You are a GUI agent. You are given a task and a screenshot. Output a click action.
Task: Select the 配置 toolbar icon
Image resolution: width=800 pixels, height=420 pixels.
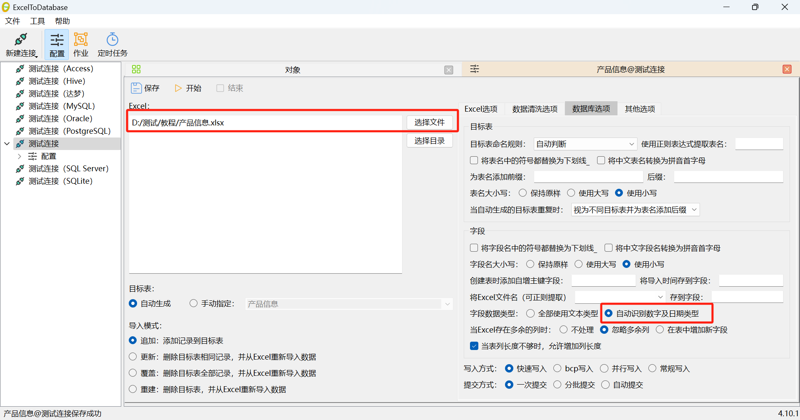pos(57,40)
